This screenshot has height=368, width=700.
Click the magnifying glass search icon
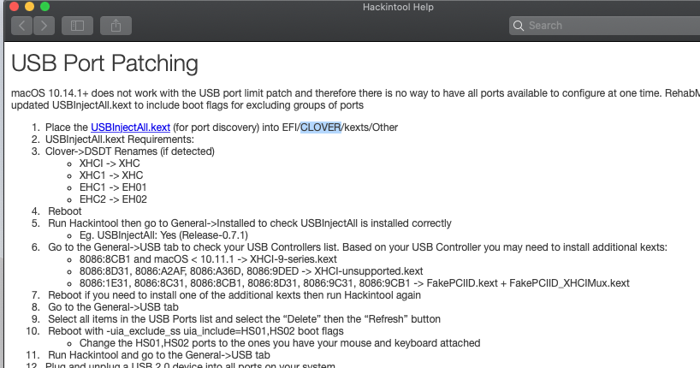point(519,26)
